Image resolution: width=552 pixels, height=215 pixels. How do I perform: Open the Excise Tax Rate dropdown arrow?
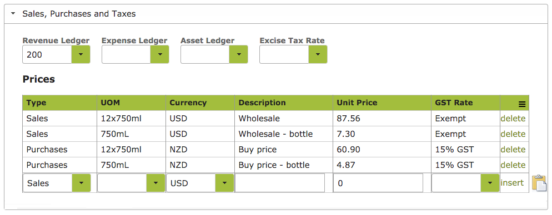pos(318,54)
